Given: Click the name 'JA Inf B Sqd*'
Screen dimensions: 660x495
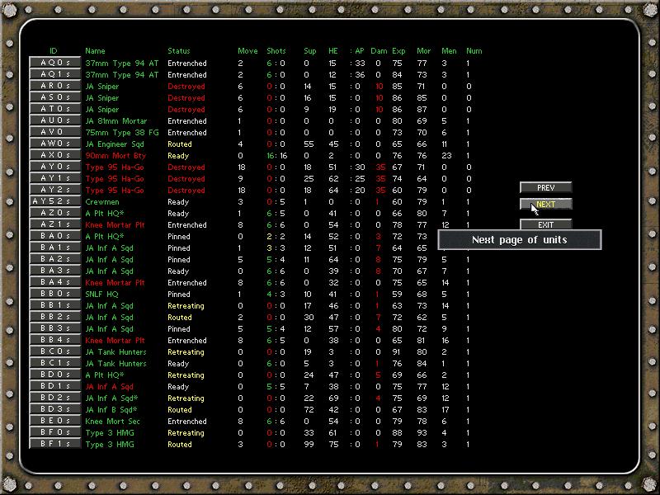Looking at the screenshot, I should coord(111,409).
